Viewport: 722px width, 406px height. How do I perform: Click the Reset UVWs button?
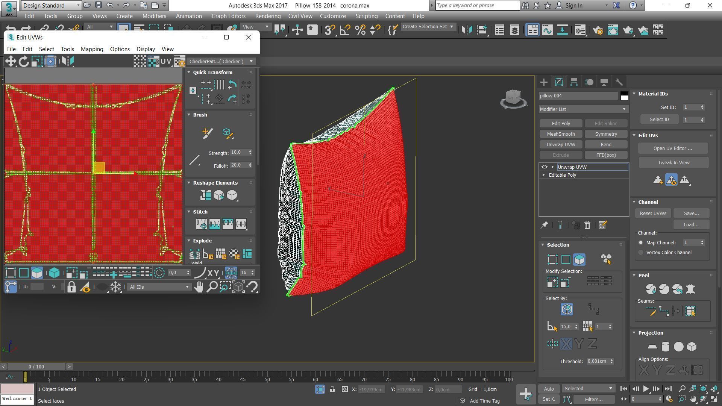653,214
